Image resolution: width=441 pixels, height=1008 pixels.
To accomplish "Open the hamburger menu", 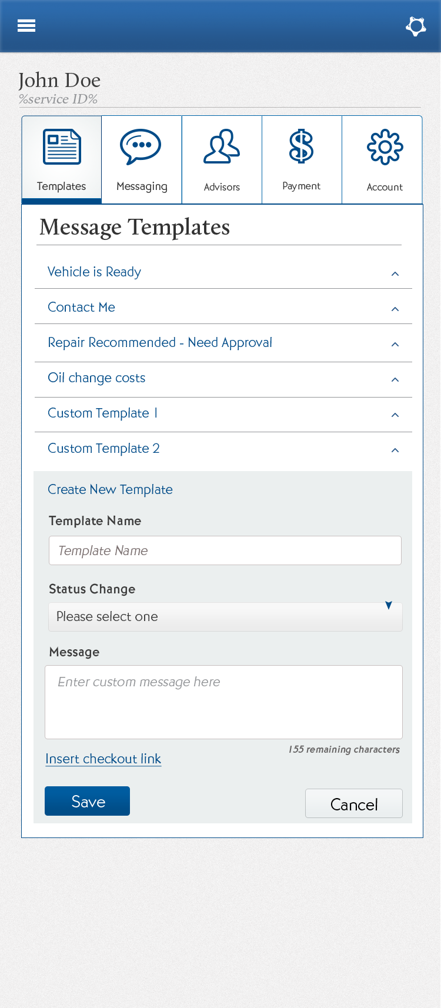I will click(x=26, y=26).
